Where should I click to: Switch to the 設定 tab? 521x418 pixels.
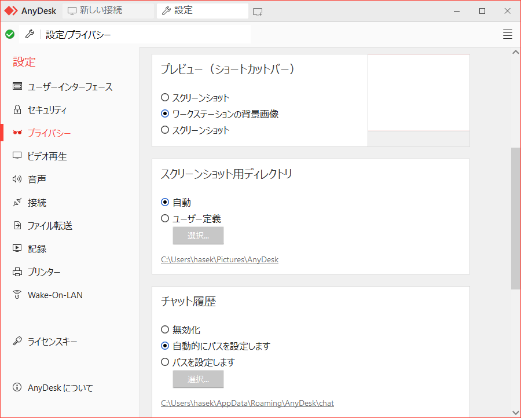click(x=203, y=10)
